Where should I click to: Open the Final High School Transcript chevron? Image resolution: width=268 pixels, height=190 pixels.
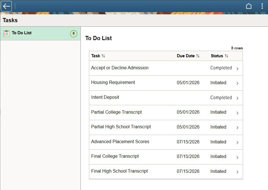[237, 172]
